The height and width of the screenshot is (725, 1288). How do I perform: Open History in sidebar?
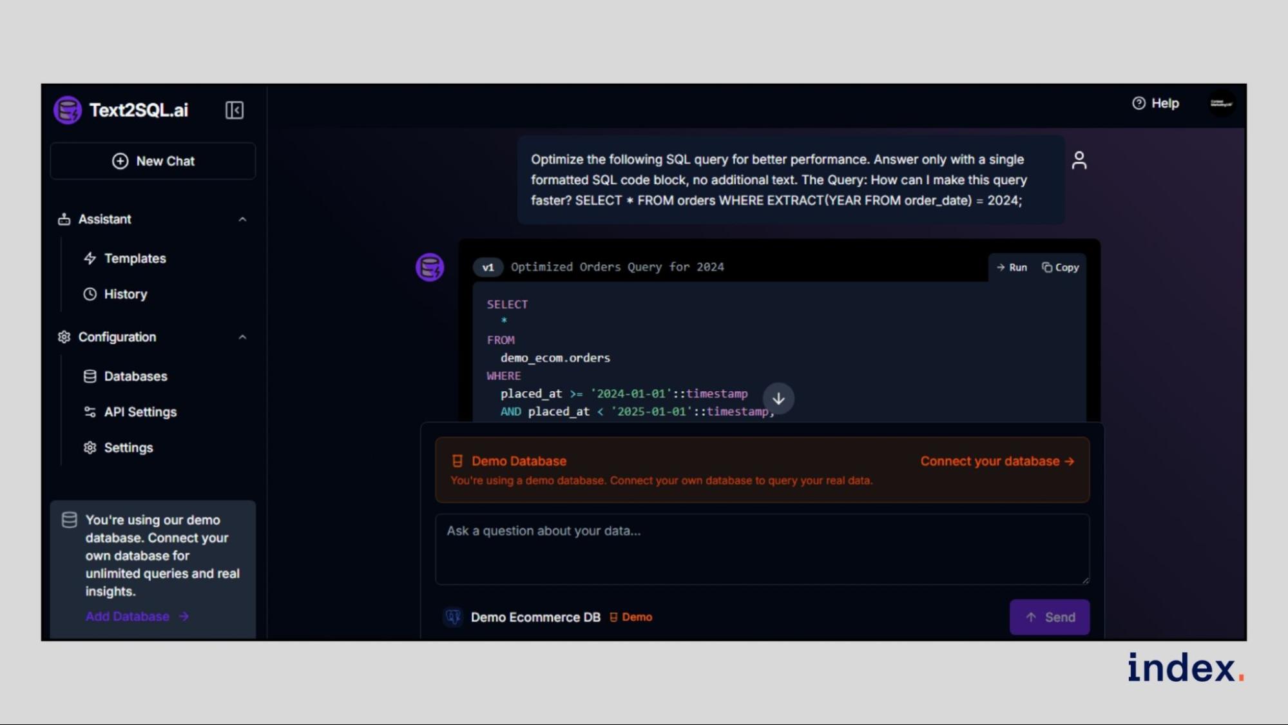point(125,295)
